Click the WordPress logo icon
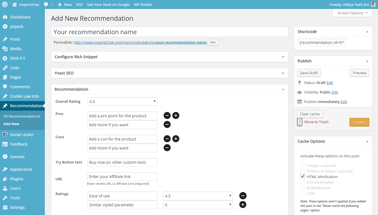Image resolution: width=378 pixels, height=215 pixels. point(5,4)
